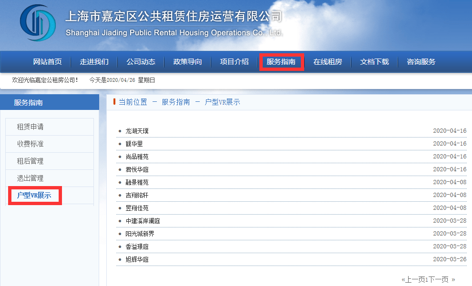Select the 服务指南 navigation item
This screenshot has width=472, height=286.
[x=281, y=61]
